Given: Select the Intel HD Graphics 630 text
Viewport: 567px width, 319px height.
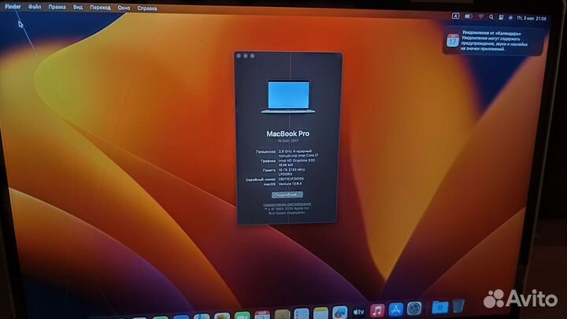Looking at the screenshot, I should (297, 160).
